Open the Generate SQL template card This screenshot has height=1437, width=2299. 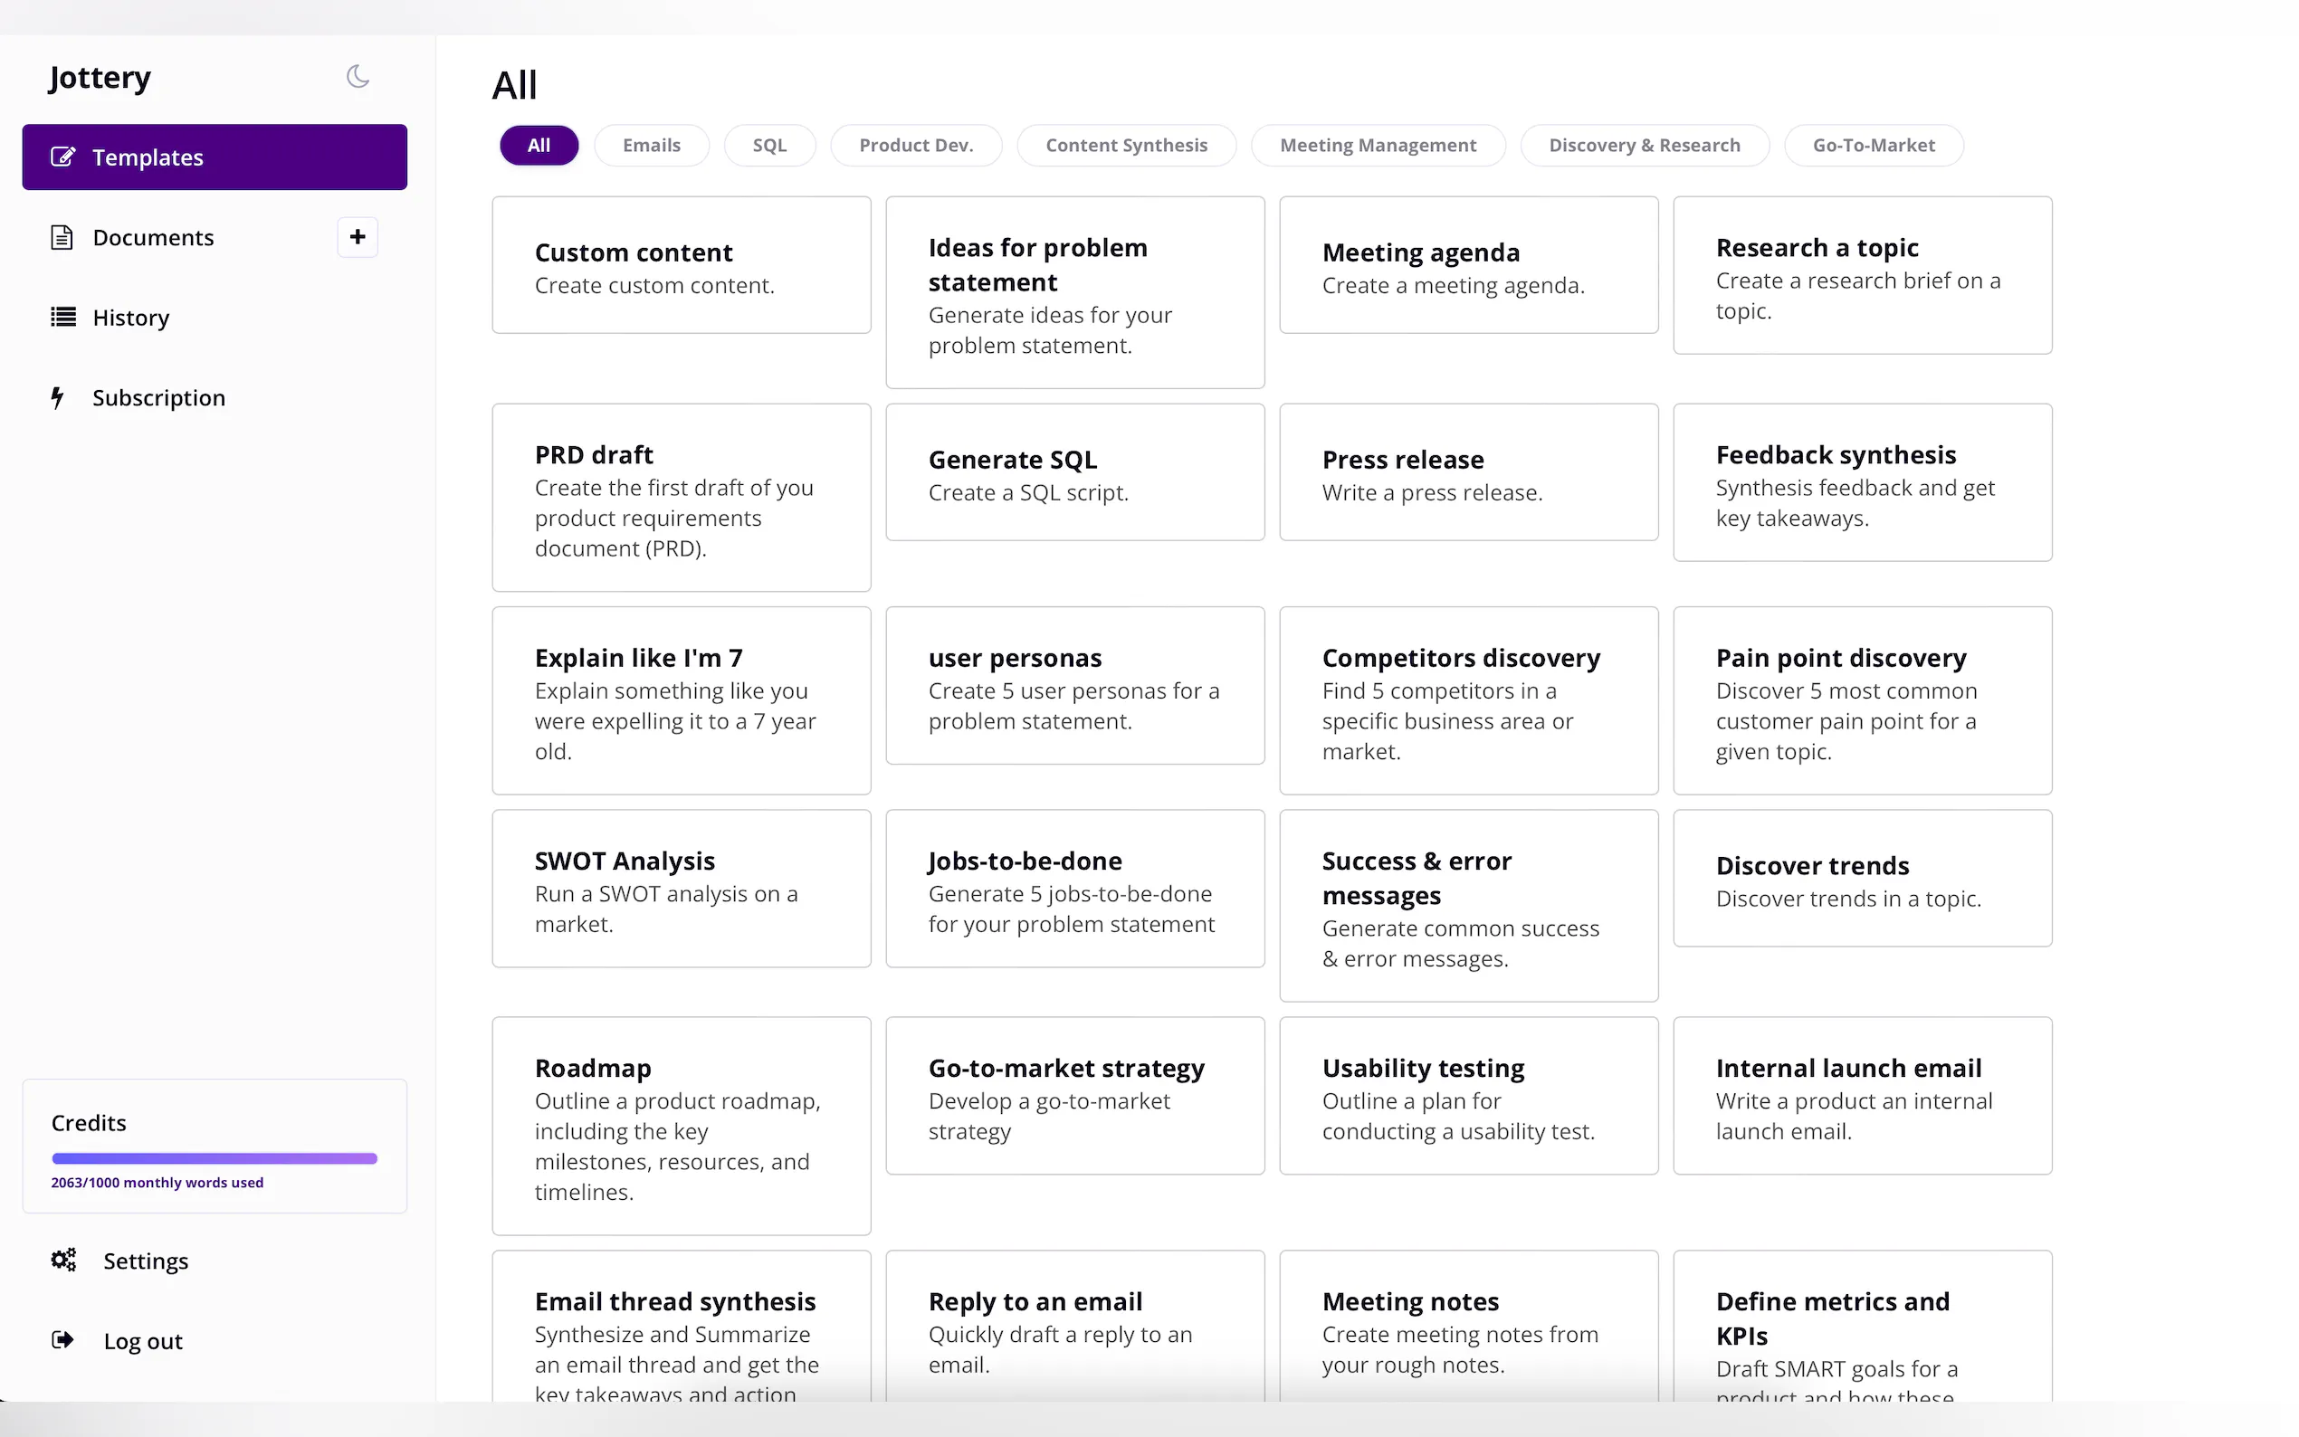pyautogui.click(x=1074, y=472)
